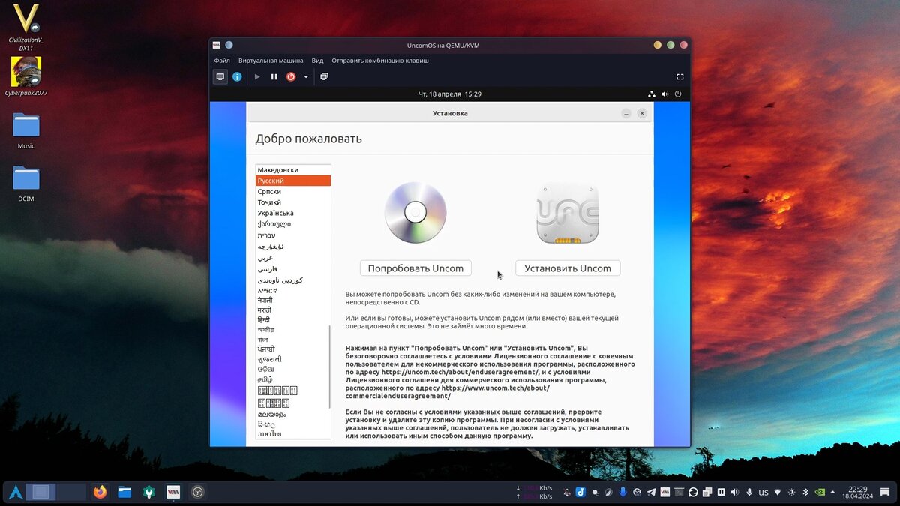Select Тоҷикӣ language
This screenshot has height=506, width=900.
tap(293, 202)
